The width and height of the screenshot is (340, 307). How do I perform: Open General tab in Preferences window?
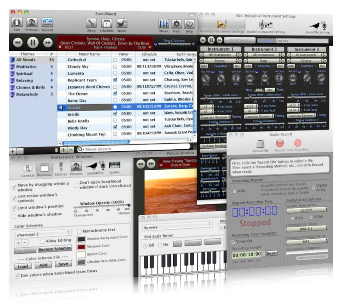pos(28,171)
